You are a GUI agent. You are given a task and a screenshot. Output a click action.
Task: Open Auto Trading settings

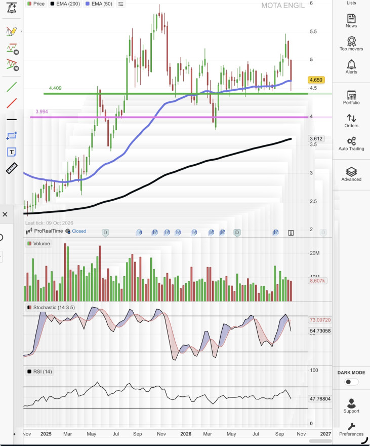tap(351, 144)
